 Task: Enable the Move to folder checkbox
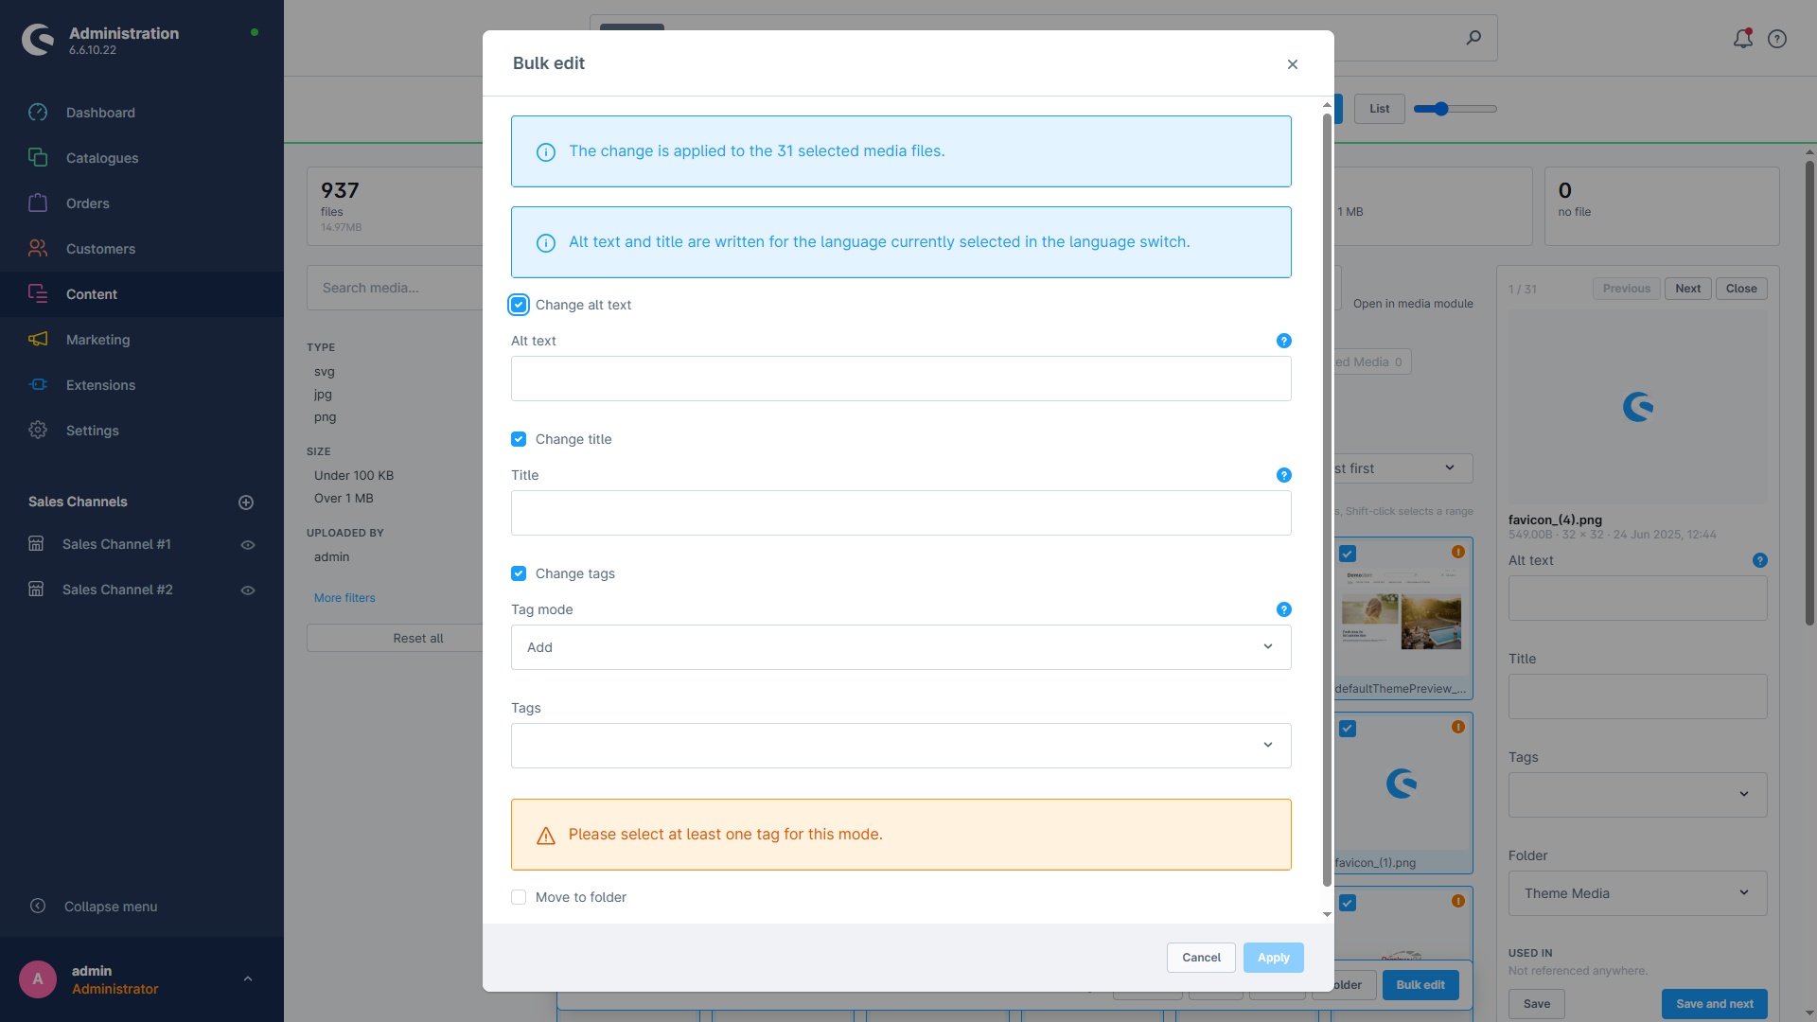pyautogui.click(x=519, y=897)
